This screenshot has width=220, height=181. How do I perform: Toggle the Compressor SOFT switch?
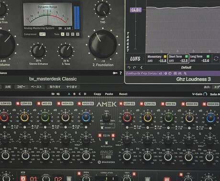click(x=43, y=34)
